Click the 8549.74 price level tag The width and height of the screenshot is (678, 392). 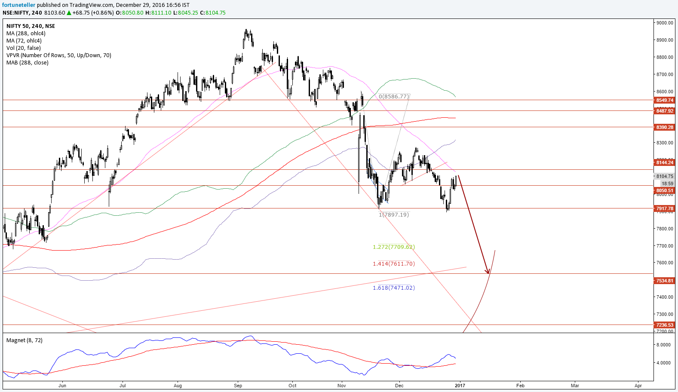(664, 100)
